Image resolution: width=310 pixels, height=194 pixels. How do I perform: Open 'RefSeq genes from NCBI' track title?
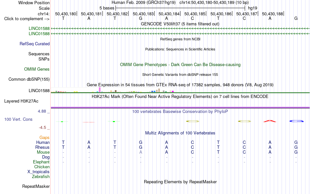coord(180,39)
